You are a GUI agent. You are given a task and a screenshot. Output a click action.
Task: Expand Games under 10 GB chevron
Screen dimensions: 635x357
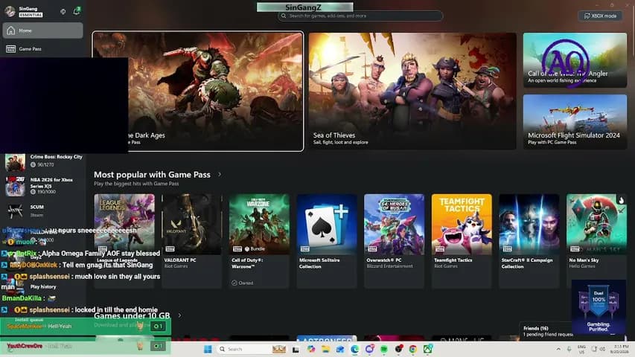(180, 315)
